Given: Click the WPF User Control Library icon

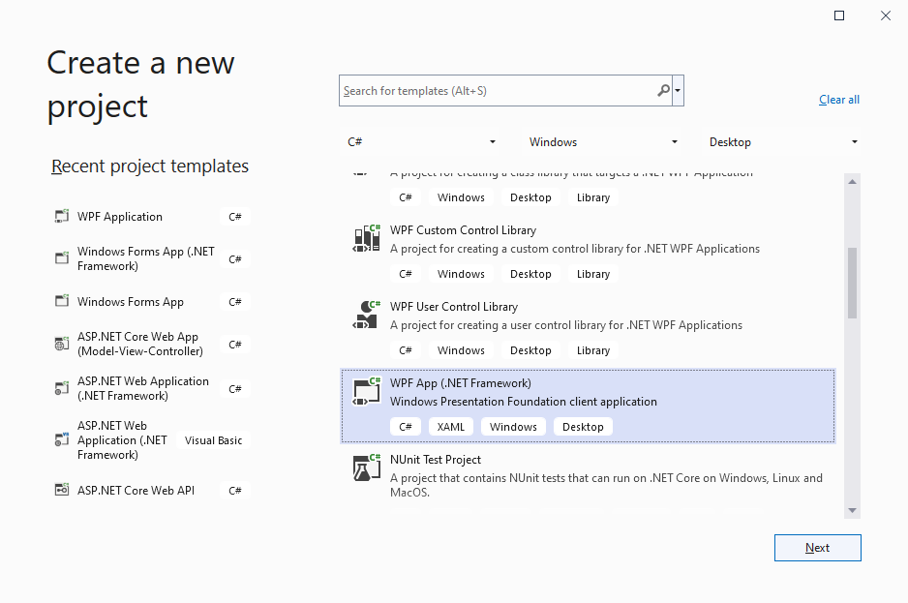Looking at the screenshot, I should pyautogui.click(x=367, y=315).
